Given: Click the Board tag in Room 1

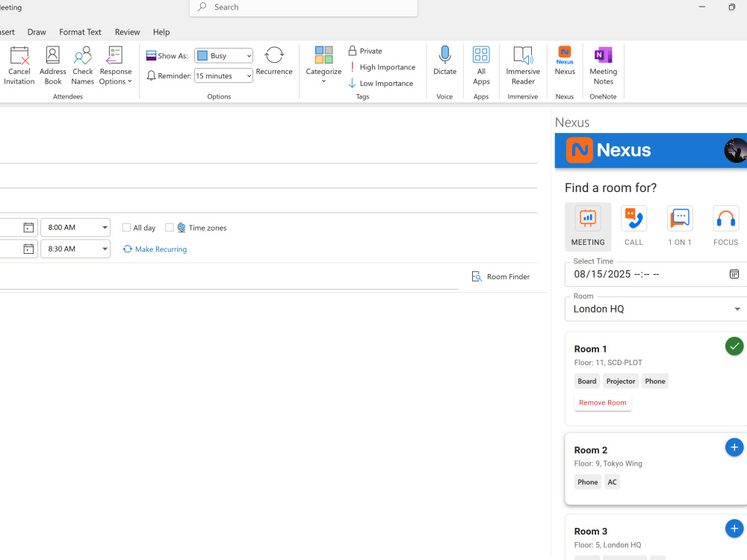Looking at the screenshot, I should point(587,382).
